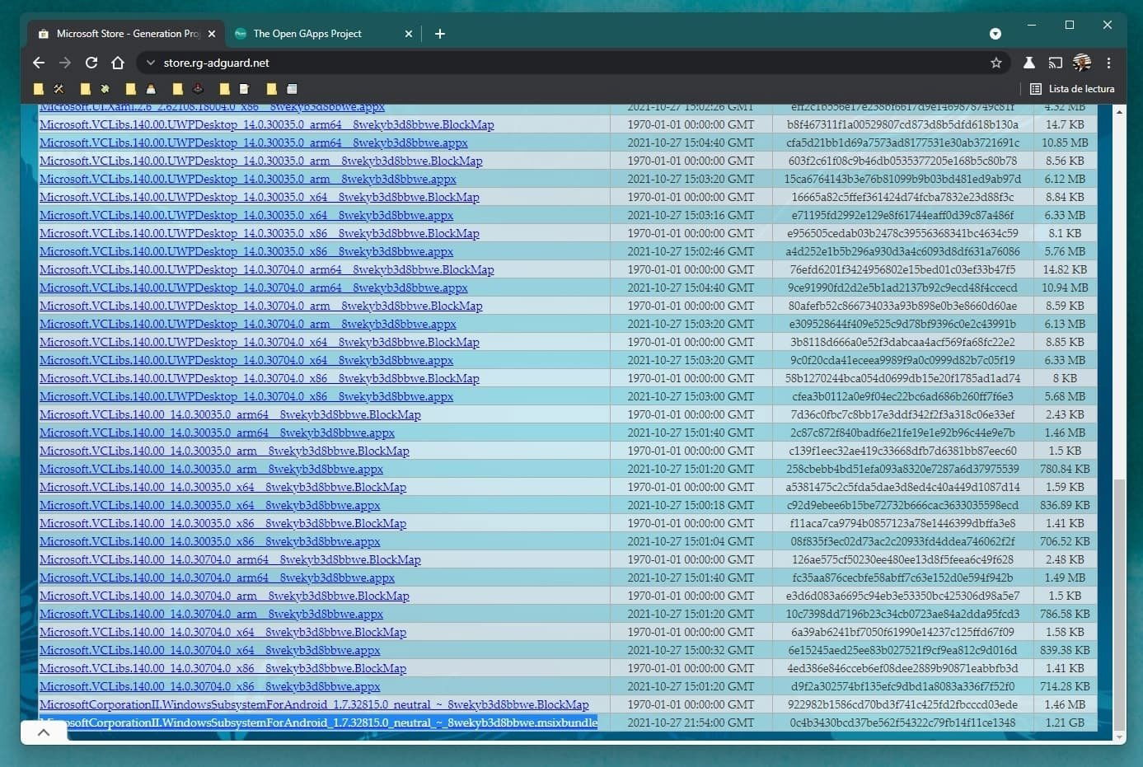Open Lista de lectura reading list
The image size is (1143, 767).
pyautogui.click(x=1072, y=89)
